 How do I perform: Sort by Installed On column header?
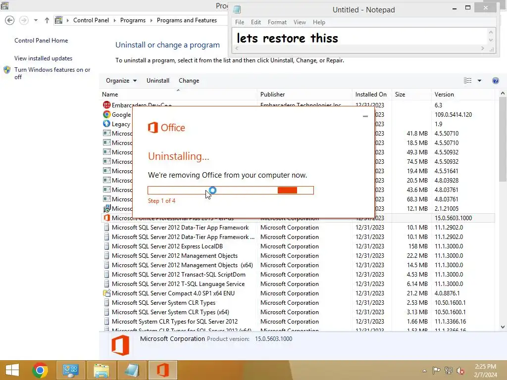click(371, 95)
